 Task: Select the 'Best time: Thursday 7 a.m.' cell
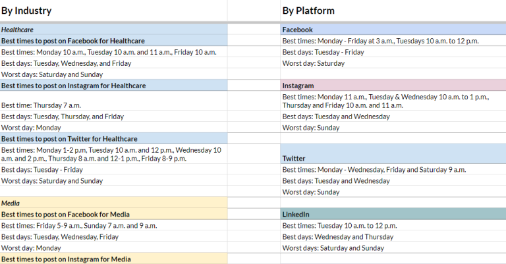[x=42, y=105]
